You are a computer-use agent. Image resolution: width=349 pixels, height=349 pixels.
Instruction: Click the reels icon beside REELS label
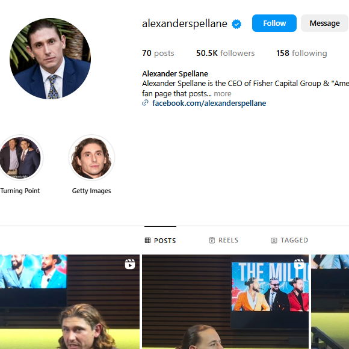(x=212, y=240)
